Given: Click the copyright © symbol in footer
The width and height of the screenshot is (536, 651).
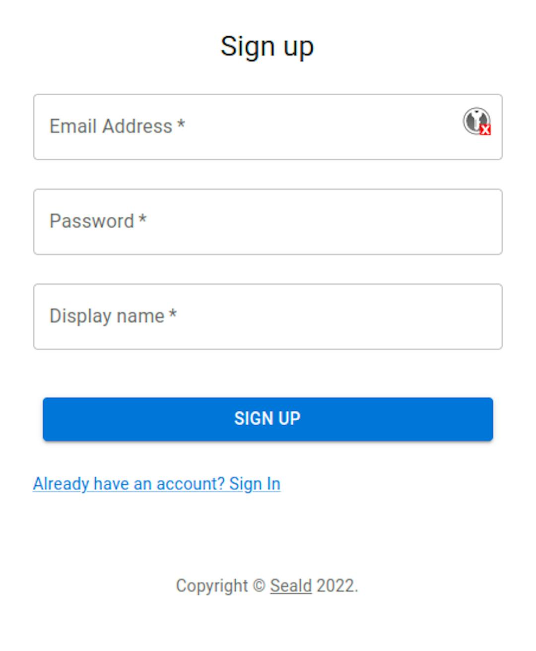Looking at the screenshot, I should (259, 586).
